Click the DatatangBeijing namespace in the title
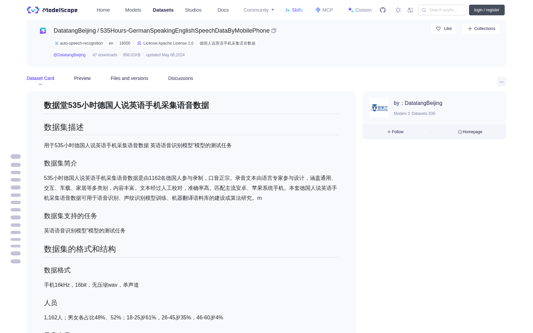533x333 pixels. (75, 31)
